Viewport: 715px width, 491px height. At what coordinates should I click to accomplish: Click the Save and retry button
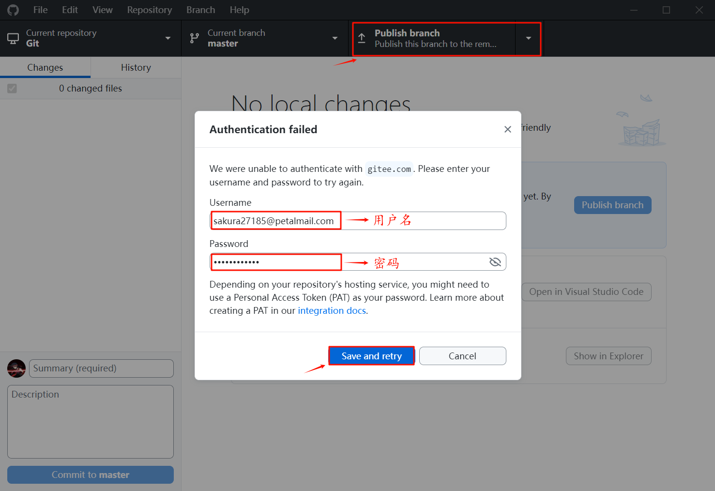[372, 356]
